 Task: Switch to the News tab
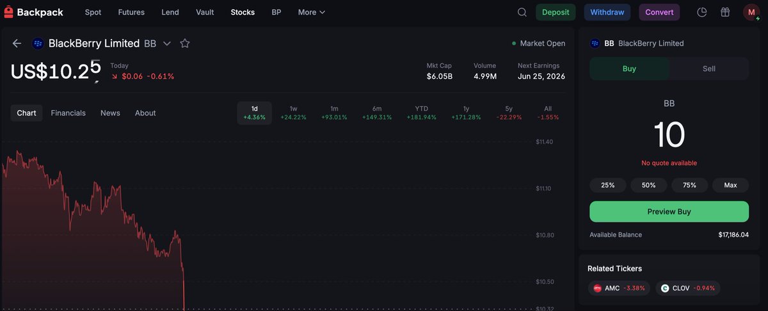110,113
